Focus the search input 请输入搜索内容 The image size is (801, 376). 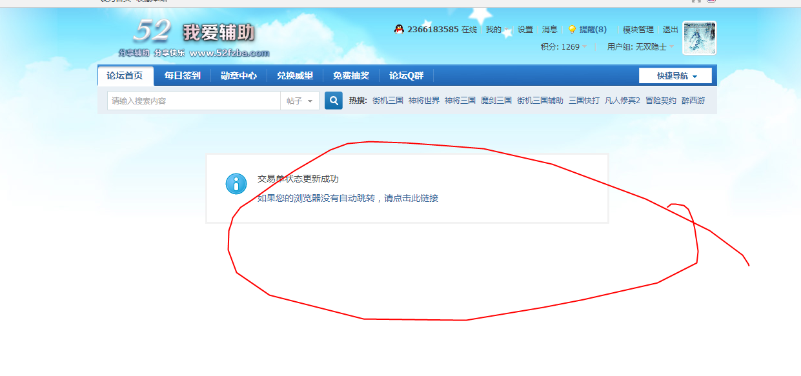(194, 101)
